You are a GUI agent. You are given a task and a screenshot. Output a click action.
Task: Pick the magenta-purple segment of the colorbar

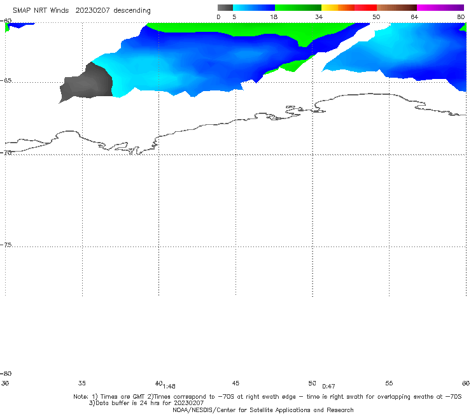point(440,8)
